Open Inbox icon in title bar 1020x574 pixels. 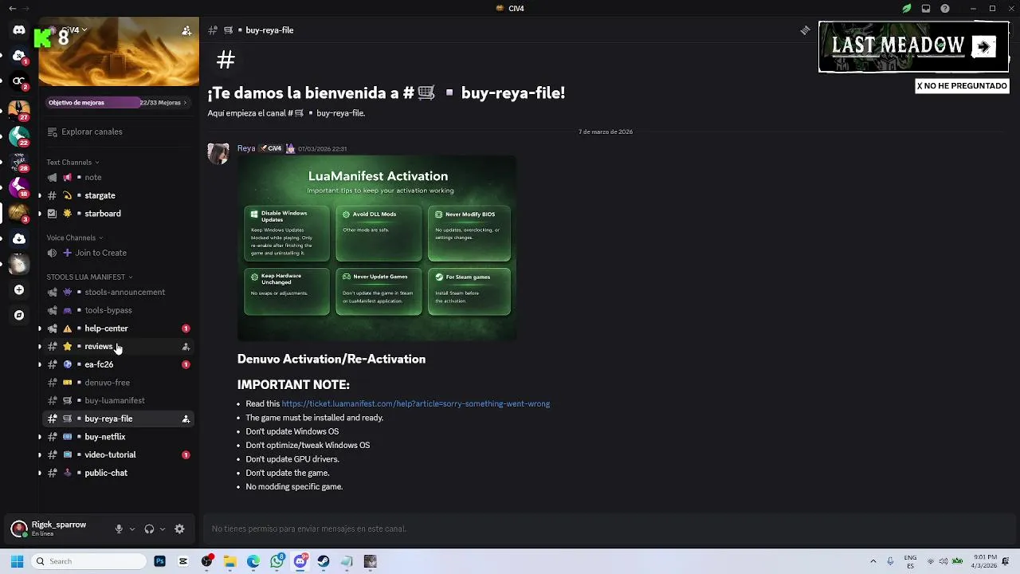click(x=926, y=9)
